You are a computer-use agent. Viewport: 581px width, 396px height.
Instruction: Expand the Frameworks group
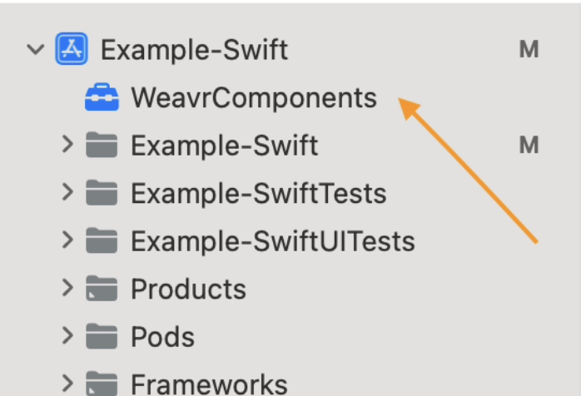coord(67,383)
